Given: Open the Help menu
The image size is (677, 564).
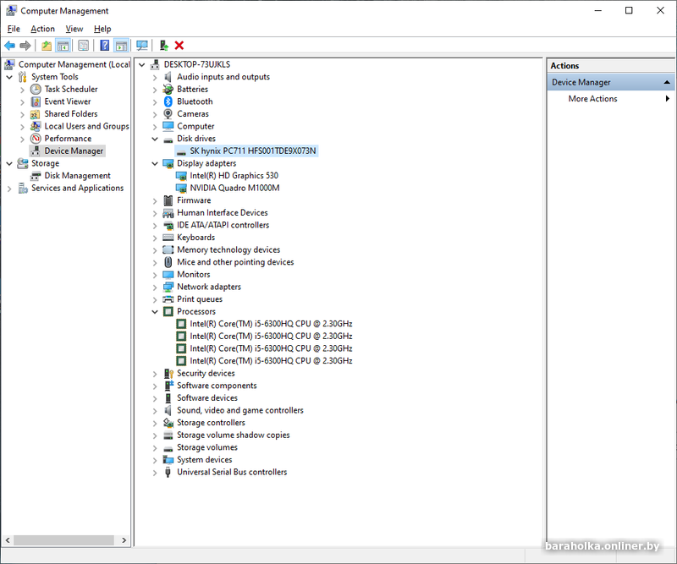Looking at the screenshot, I should click(102, 29).
